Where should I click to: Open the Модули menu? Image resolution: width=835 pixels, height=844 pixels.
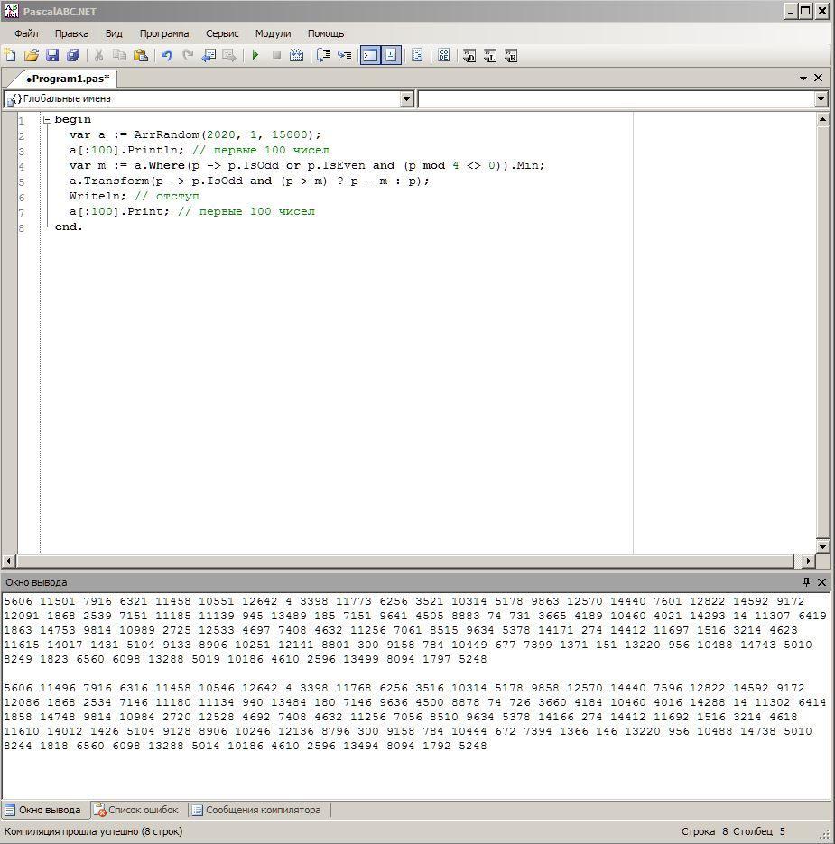pyautogui.click(x=273, y=33)
